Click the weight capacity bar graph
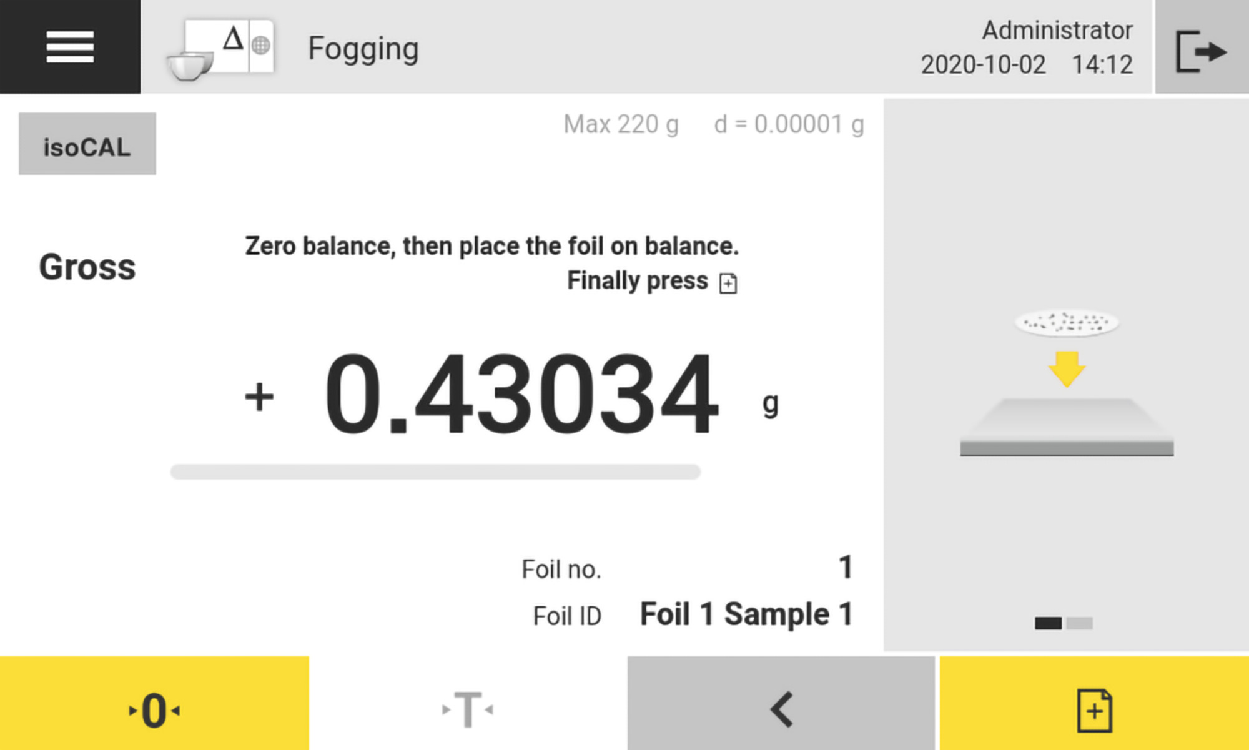The image size is (1249, 750). tap(435, 472)
